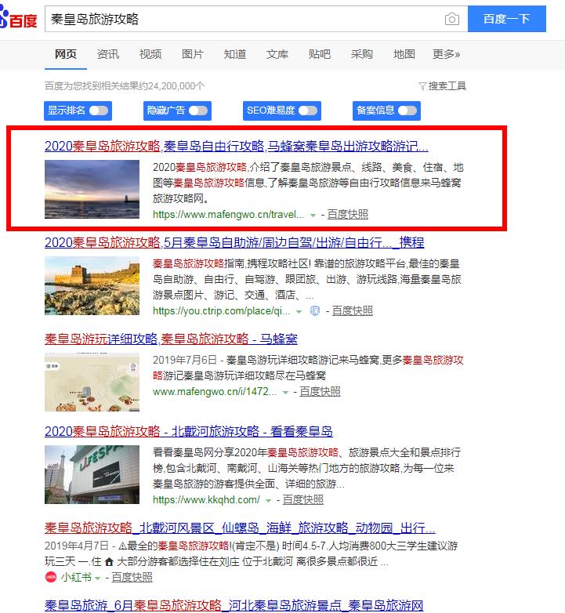The height and width of the screenshot is (613, 565).
Task: Open dropdown arrow next to 小红书
Action: point(97,578)
